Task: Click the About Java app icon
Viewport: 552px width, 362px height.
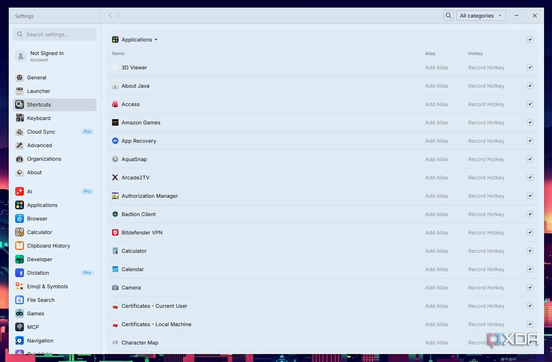Action: (x=115, y=86)
